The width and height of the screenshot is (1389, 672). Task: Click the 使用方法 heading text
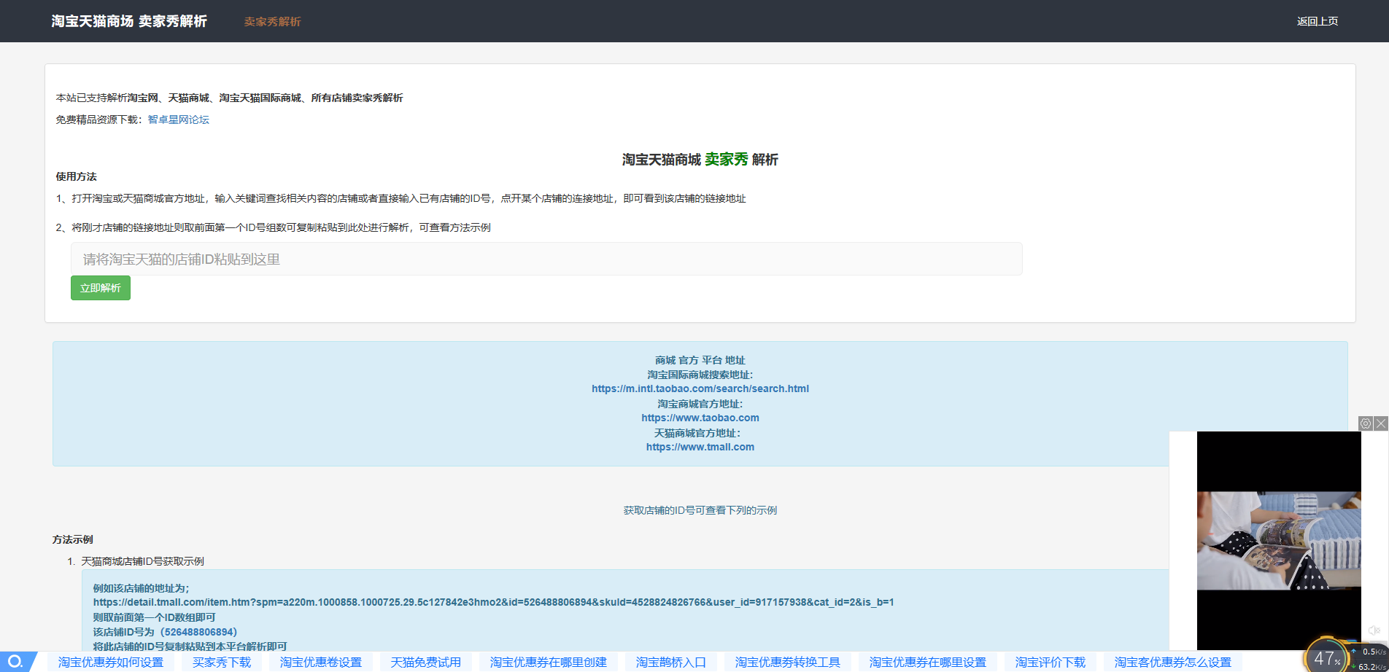coord(77,176)
